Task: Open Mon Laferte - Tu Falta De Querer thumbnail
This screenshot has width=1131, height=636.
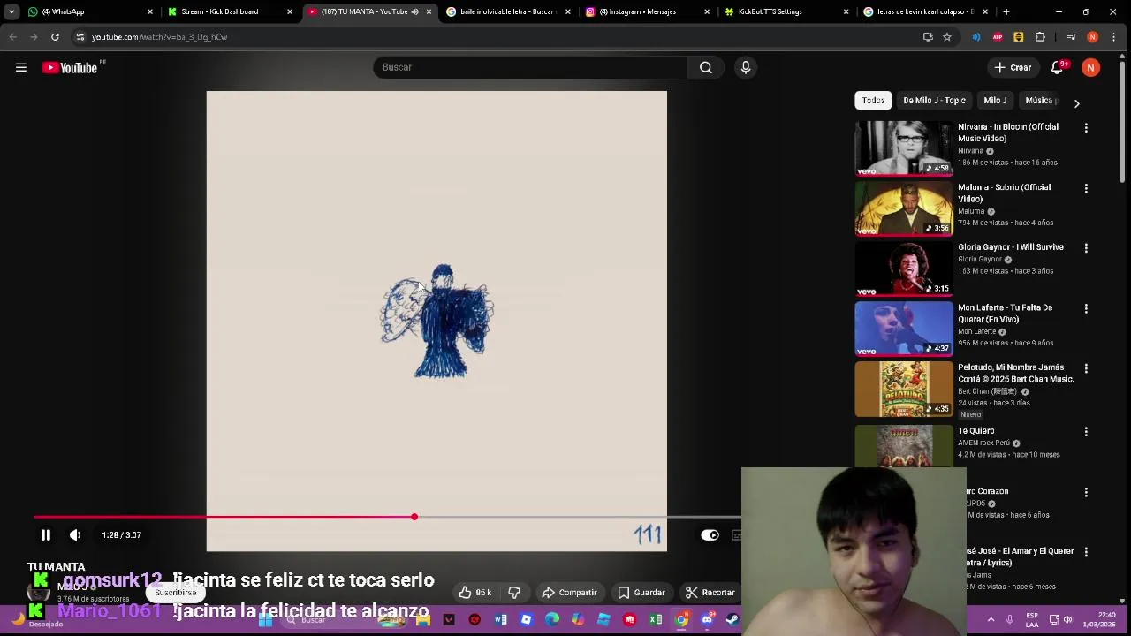Action: pyautogui.click(x=904, y=328)
